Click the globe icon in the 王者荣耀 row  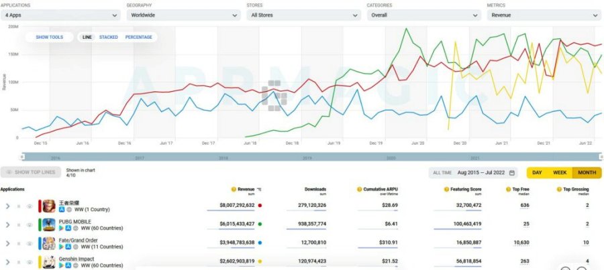tap(69, 210)
